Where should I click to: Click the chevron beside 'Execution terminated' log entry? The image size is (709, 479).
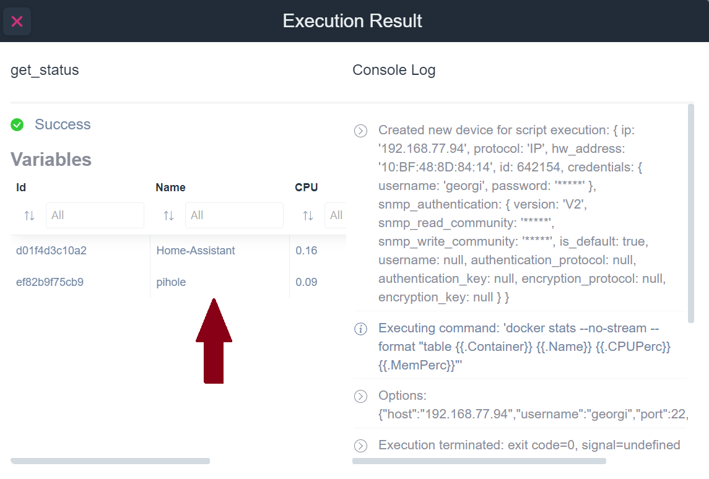(360, 446)
